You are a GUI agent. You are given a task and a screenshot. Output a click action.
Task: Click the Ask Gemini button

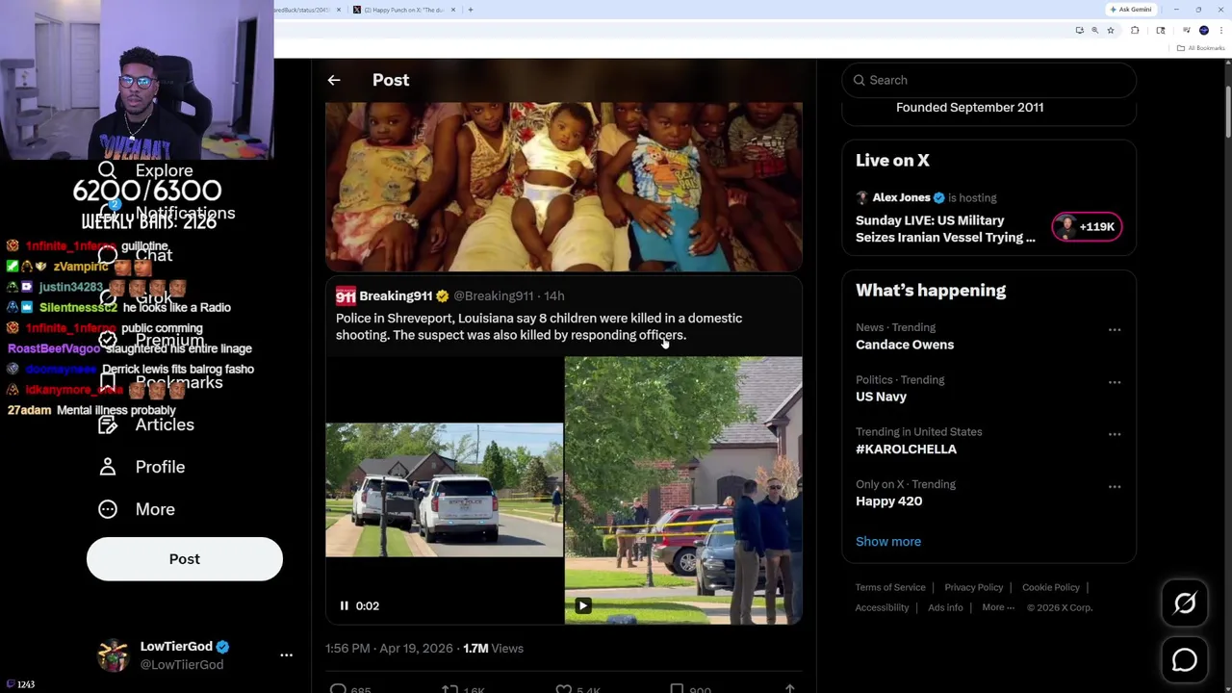(x=1131, y=10)
